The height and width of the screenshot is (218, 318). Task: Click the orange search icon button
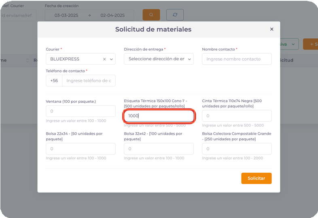[x=151, y=15]
